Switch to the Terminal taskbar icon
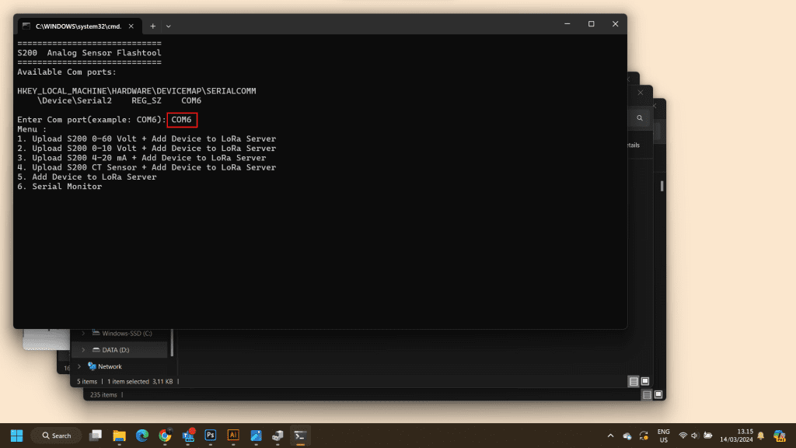Viewport: 796px width, 448px height. pyautogui.click(x=300, y=436)
